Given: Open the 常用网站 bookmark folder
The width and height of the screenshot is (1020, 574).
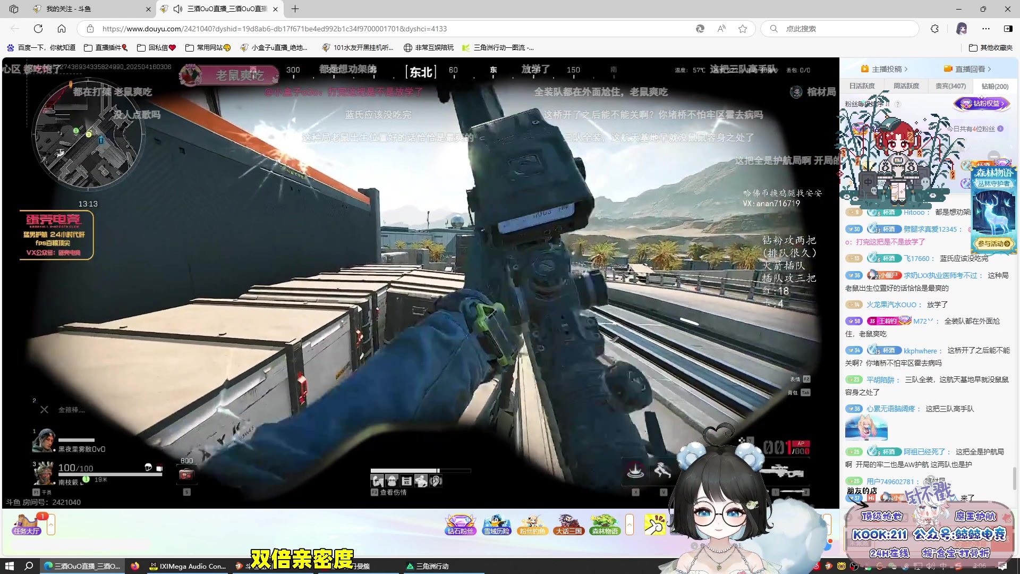Looking at the screenshot, I should 208,48.
